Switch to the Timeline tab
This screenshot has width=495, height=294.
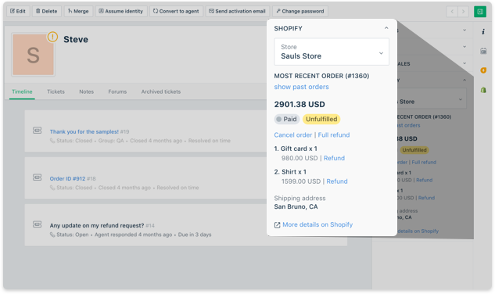(x=22, y=91)
